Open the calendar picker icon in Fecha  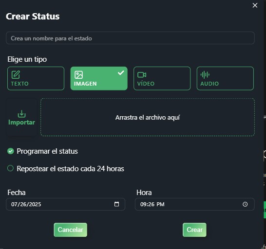(117, 204)
